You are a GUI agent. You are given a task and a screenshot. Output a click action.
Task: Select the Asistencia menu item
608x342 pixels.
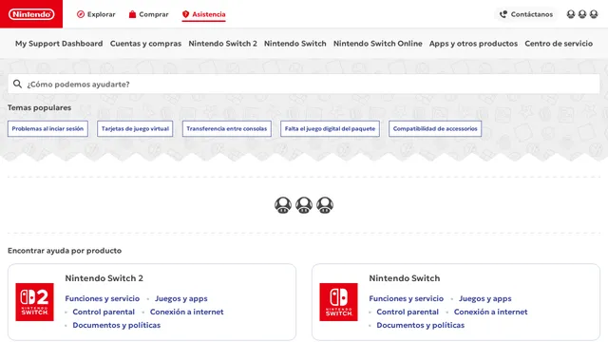click(204, 14)
